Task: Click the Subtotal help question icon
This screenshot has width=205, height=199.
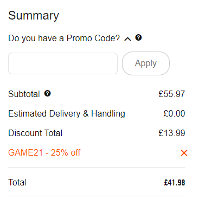Action: (48, 93)
